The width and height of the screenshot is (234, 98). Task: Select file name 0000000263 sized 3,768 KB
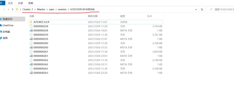click(x=41, y=69)
